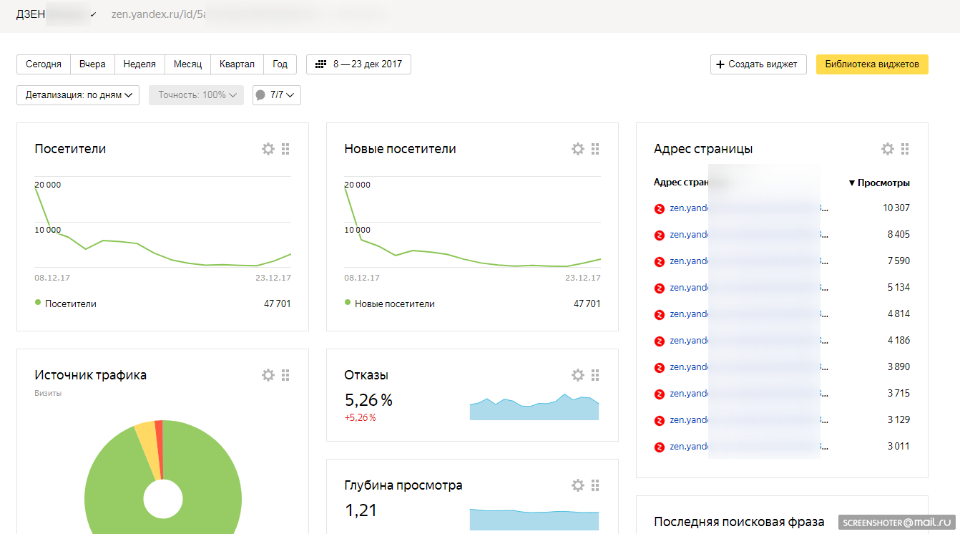Click the Глубина просмотра blue sparkline chart
The height and width of the screenshot is (534, 960).
(534, 520)
